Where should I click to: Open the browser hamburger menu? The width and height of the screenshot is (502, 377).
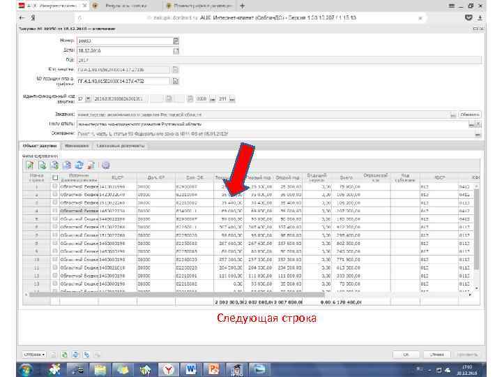tap(451, 6)
